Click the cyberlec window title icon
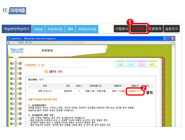The image size is (185, 140). pos(9,38)
